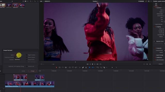This screenshot has width=165, height=92.
Task: Open media pool sort options icon
Action: pos(35,1)
